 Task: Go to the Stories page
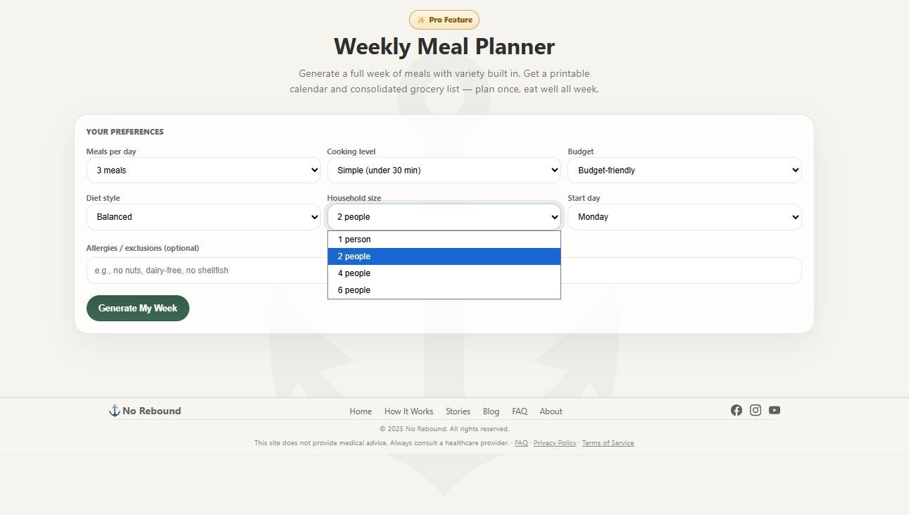click(x=458, y=411)
